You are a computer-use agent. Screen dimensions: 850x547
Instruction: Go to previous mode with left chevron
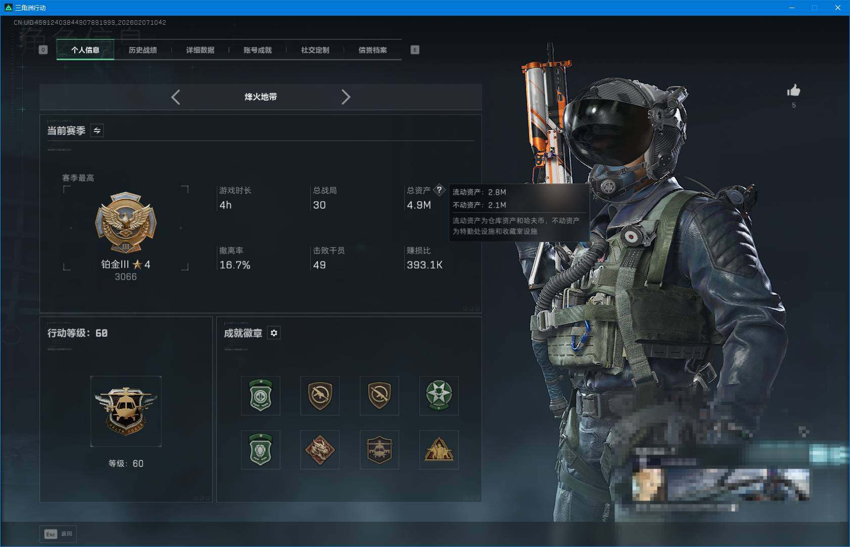[x=176, y=97]
